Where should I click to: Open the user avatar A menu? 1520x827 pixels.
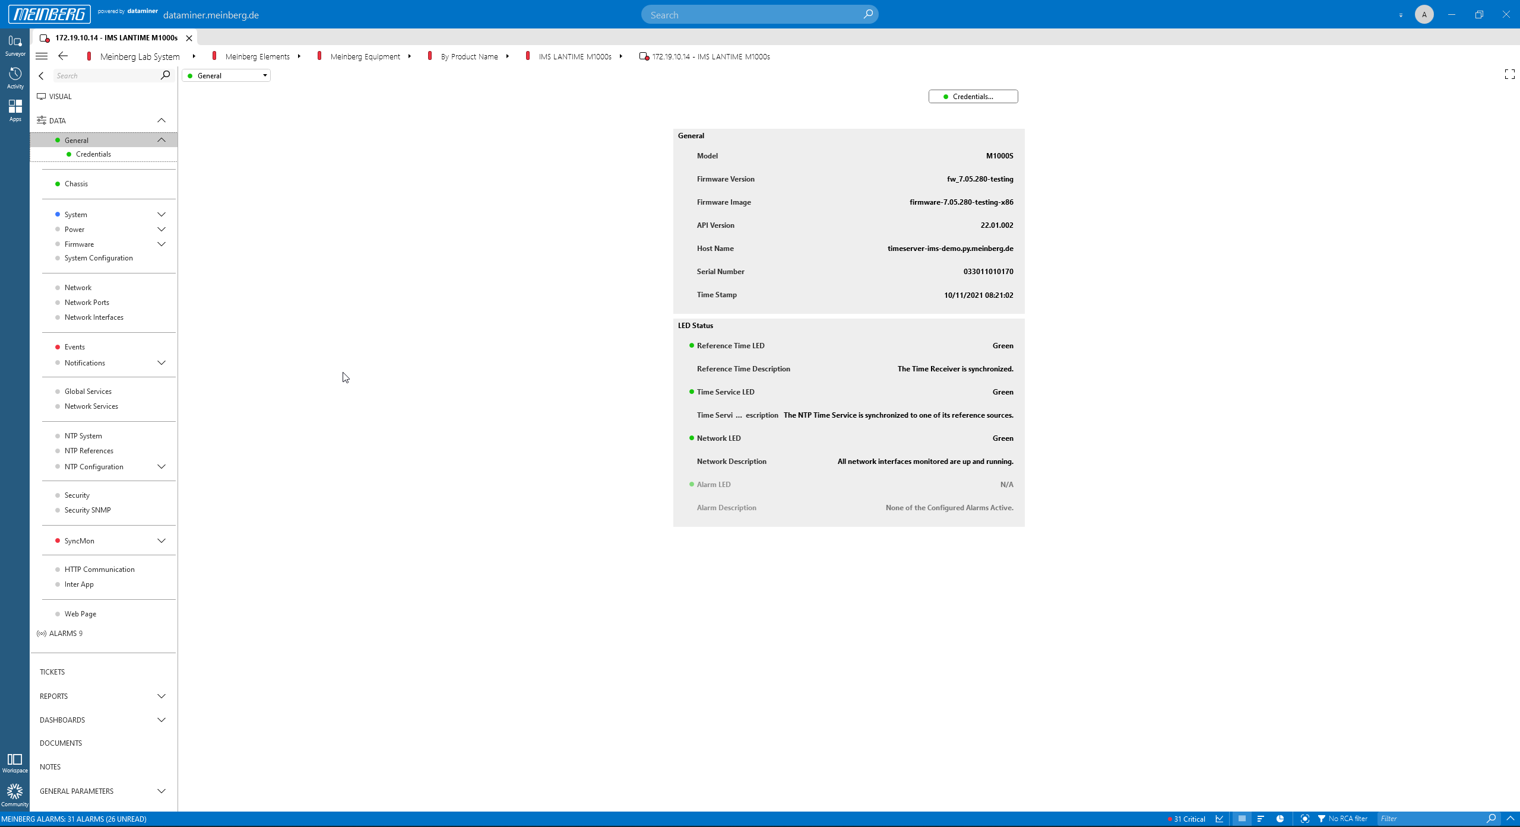click(x=1424, y=14)
